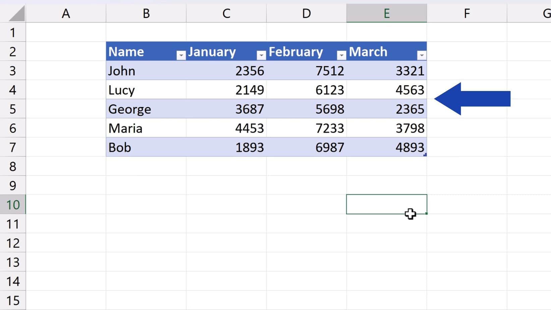The image size is (551, 310).
Task: Select column A header
Action: [x=66, y=13]
